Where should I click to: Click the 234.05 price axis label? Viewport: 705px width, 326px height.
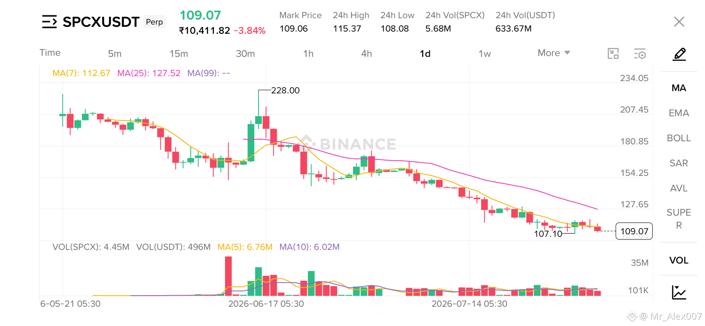tap(634, 78)
